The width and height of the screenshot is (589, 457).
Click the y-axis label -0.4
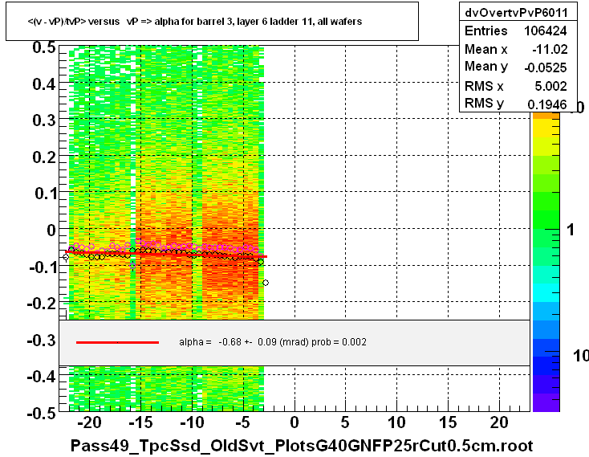(41, 376)
